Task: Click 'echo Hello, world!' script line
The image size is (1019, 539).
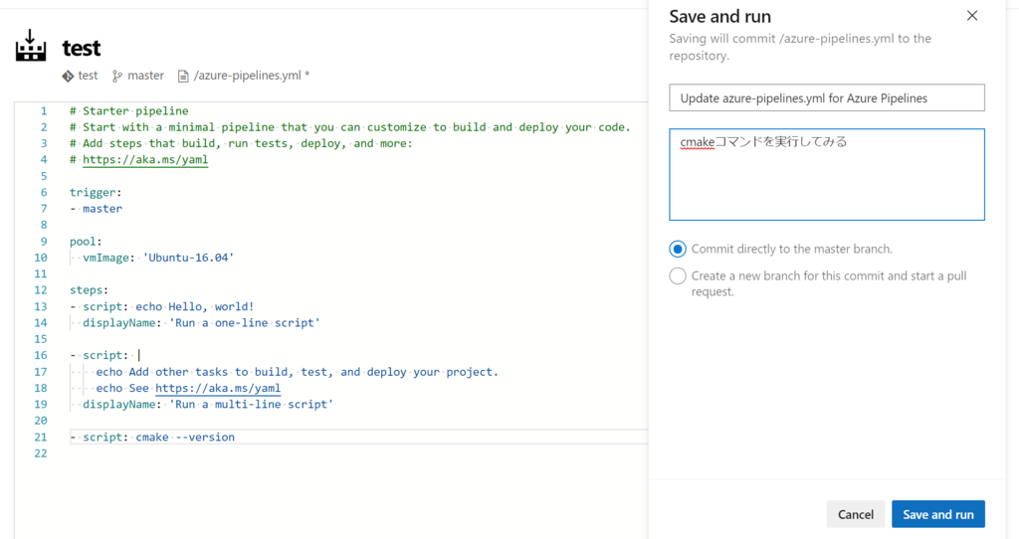Action: [162, 306]
